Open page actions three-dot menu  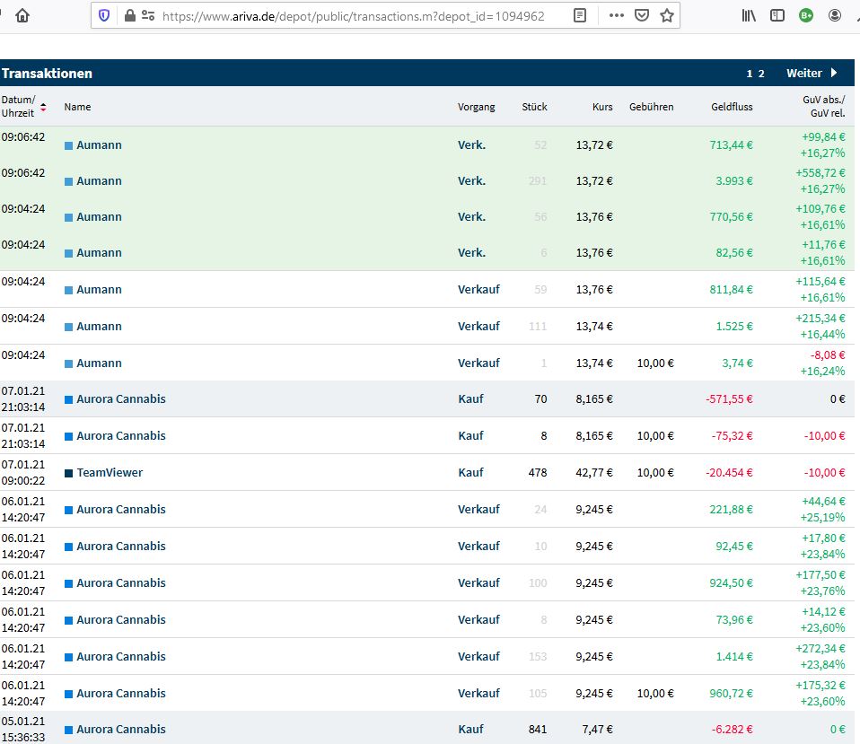617,15
